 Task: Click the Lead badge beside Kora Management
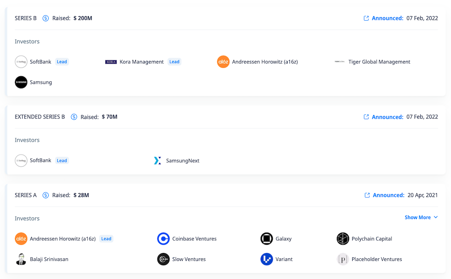point(174,62)
